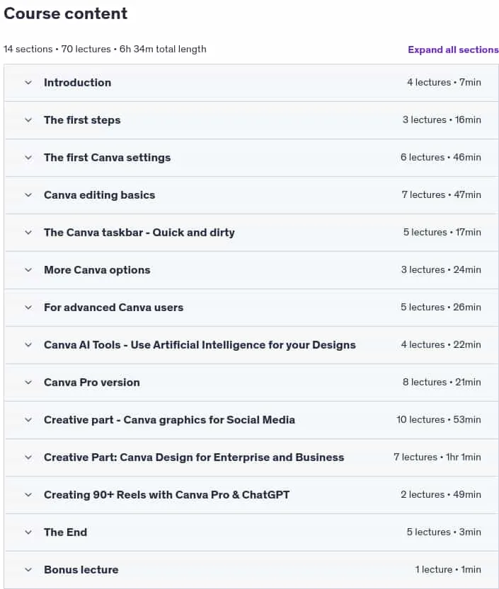
Task: Expand The first steps chevron
Action: click(28, 120)
